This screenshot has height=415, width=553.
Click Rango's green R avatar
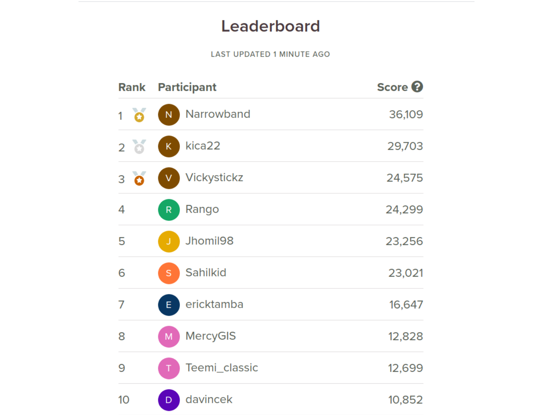coord(169,210)
